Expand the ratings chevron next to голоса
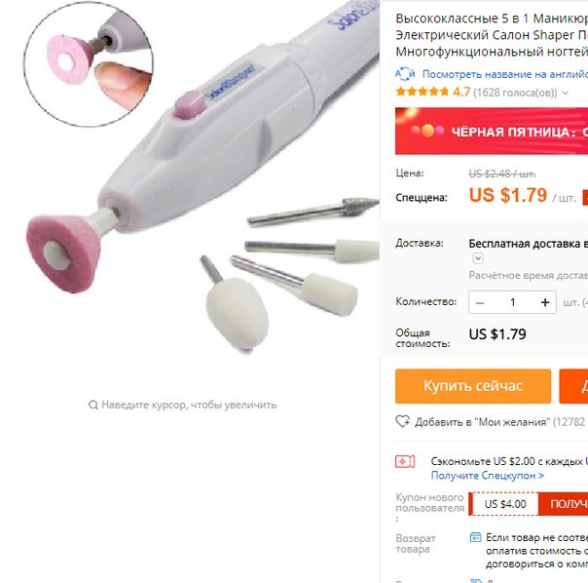Viewport: 588px width, 583px height. click(x=566, y=93)
